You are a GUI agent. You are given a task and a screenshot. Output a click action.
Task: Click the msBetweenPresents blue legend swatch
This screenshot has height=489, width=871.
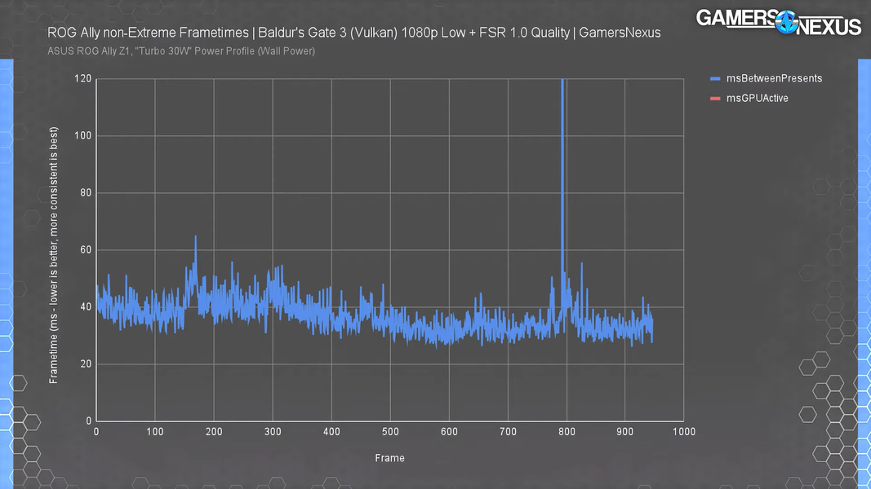pos(715,79)
